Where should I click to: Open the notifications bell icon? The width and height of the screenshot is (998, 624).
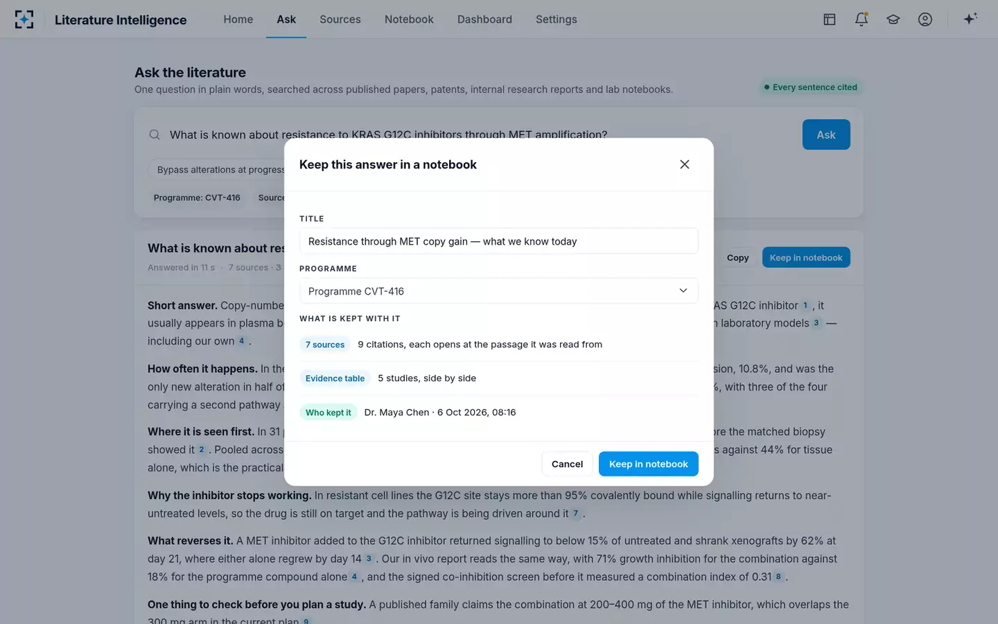tap(861, 19)
